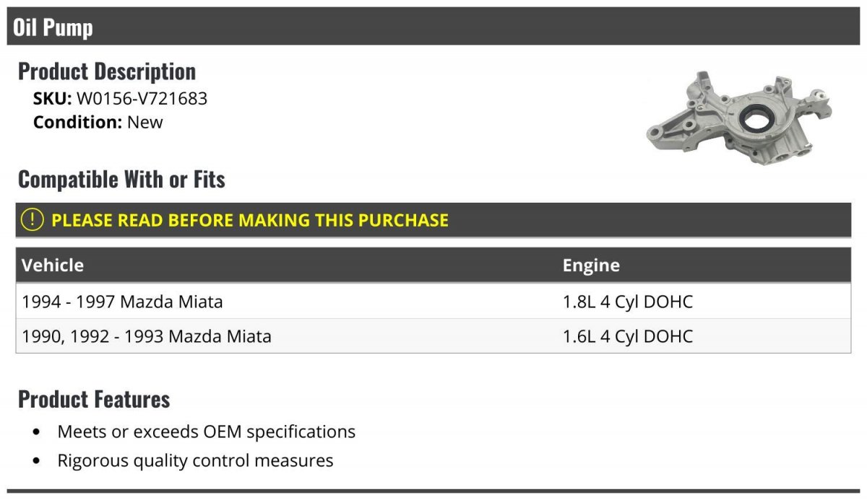Select the Product Features heading
Screen dimensions: 867x500
pos(94,399)
